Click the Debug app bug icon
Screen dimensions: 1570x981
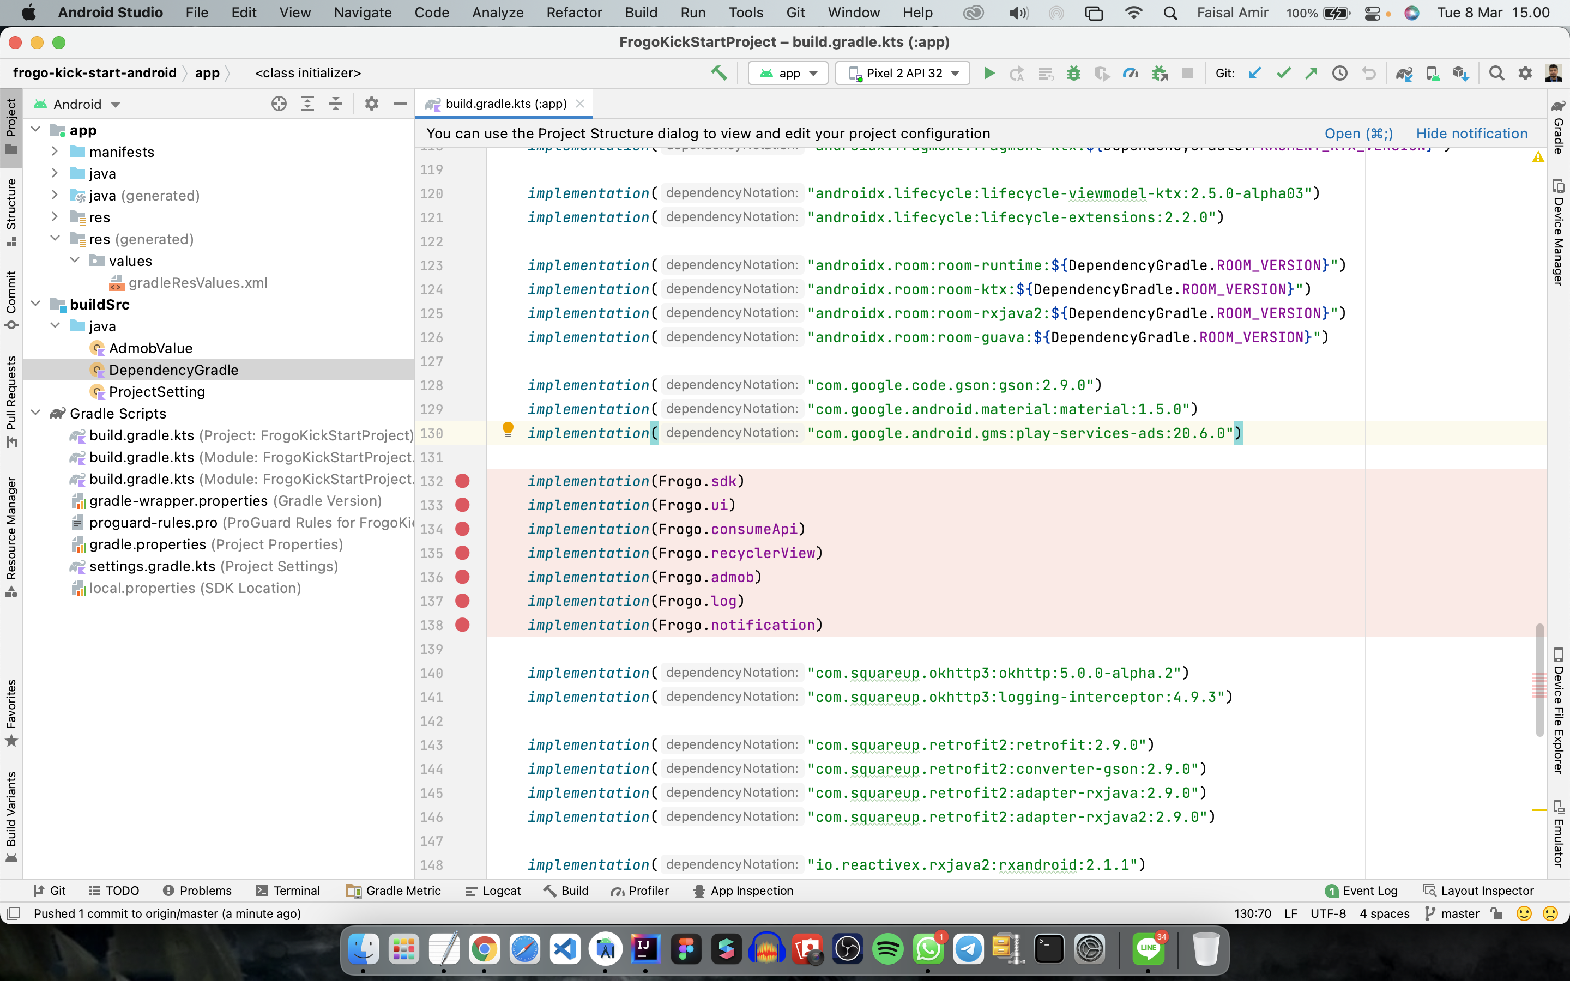pyautogui.click(x=1074, y=74)
